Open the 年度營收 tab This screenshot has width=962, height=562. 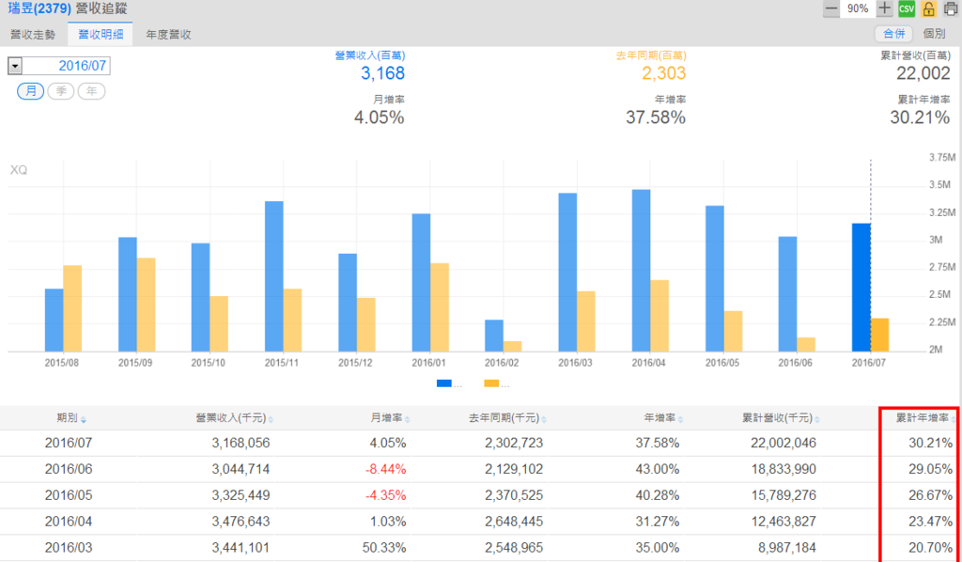[x=169, y=35]
